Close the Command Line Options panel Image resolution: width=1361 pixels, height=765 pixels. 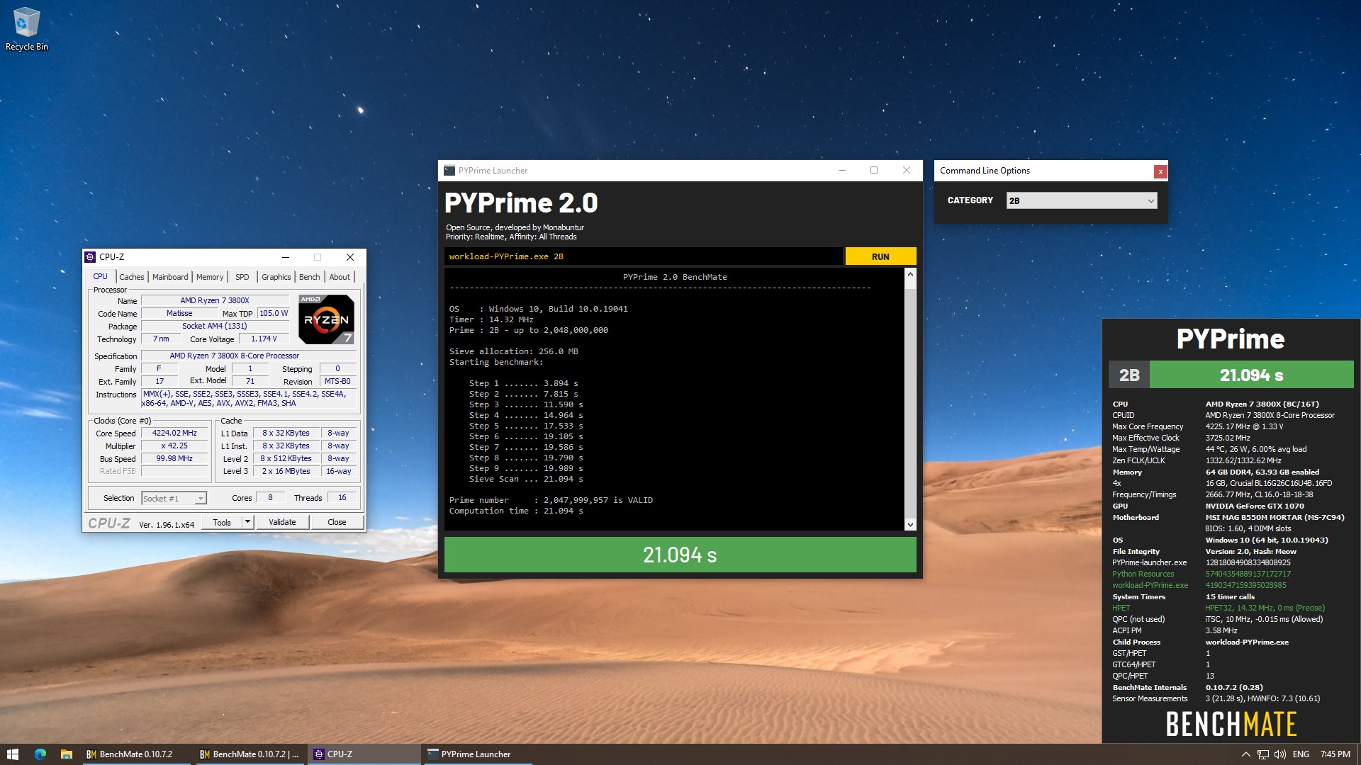(x=1160, y=171)
